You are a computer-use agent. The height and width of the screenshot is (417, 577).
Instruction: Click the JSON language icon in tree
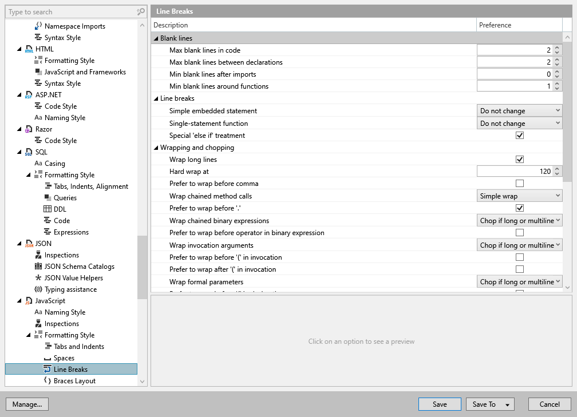pyautogui.click(x=29, y=244)
